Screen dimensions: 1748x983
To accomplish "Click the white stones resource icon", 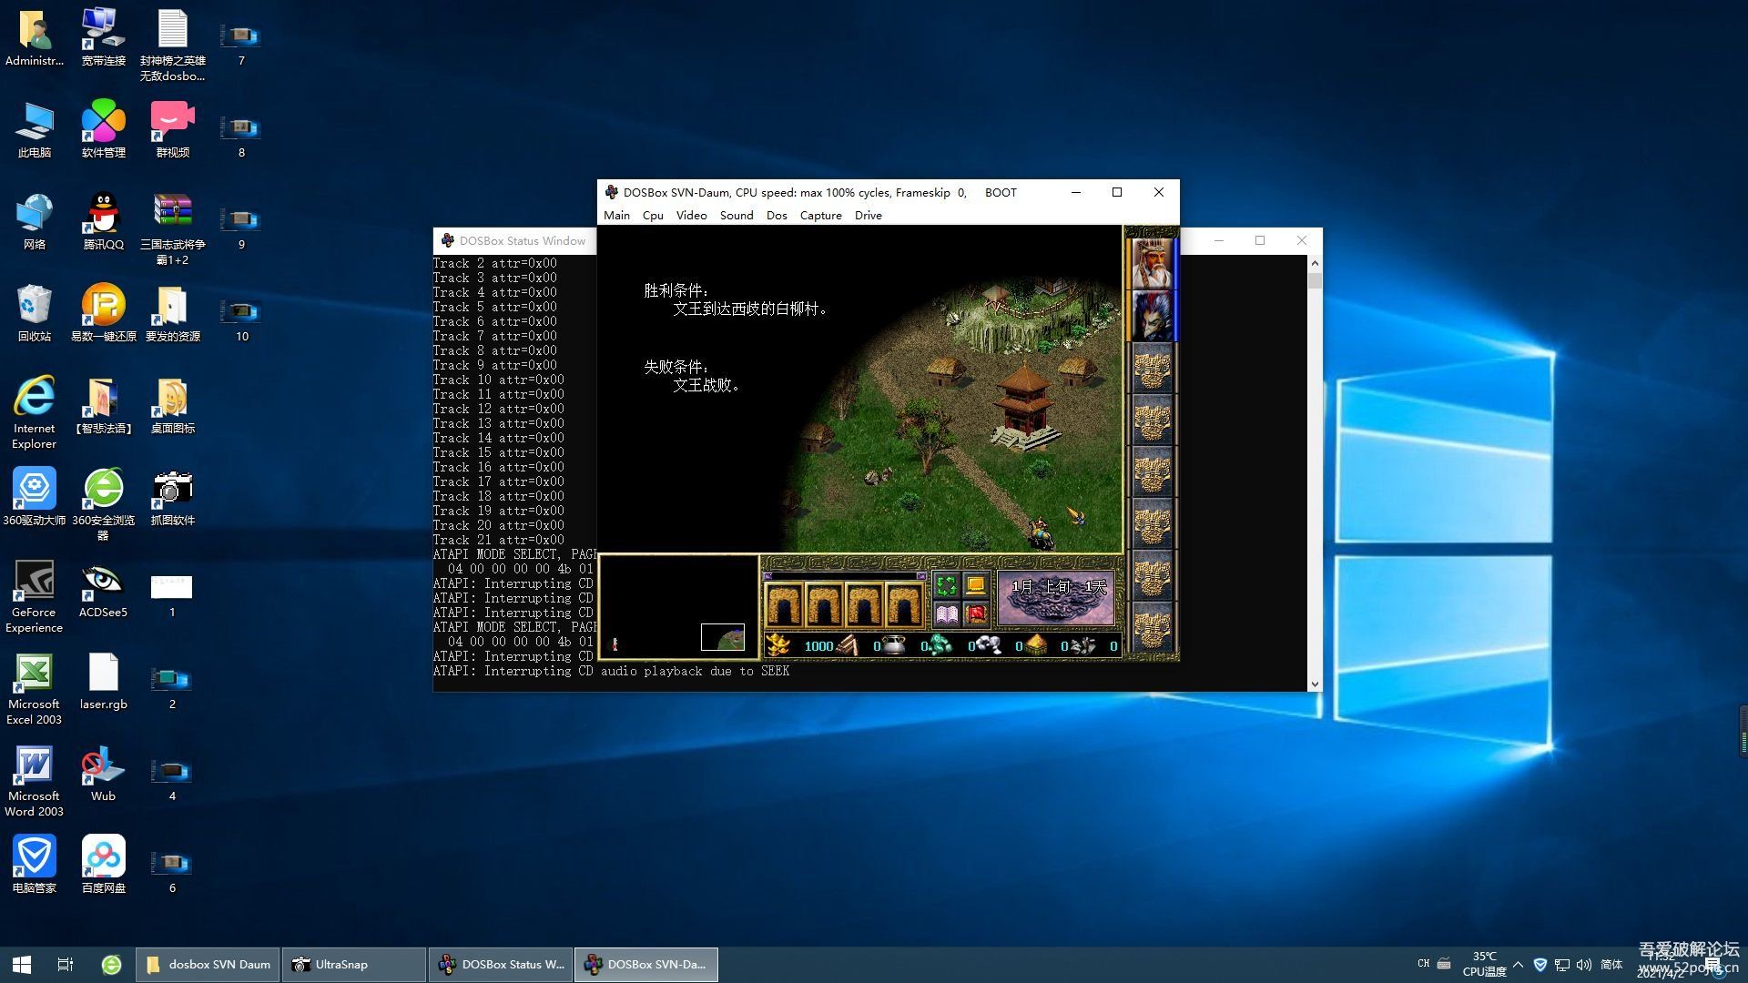I will tap(989, 645).
